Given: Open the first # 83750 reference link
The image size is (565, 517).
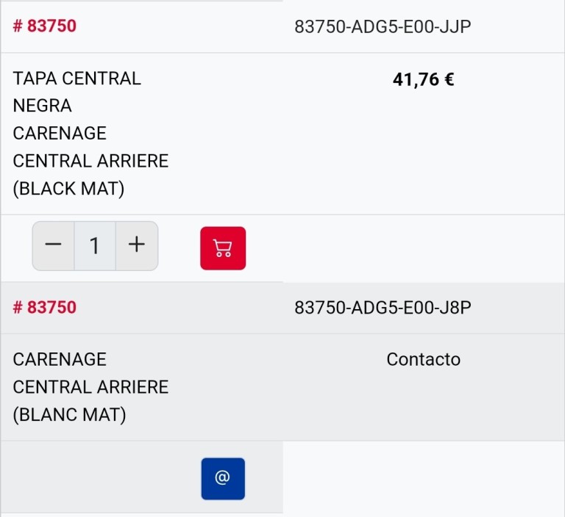Looking at the screenshot, I should coord(45,26).
